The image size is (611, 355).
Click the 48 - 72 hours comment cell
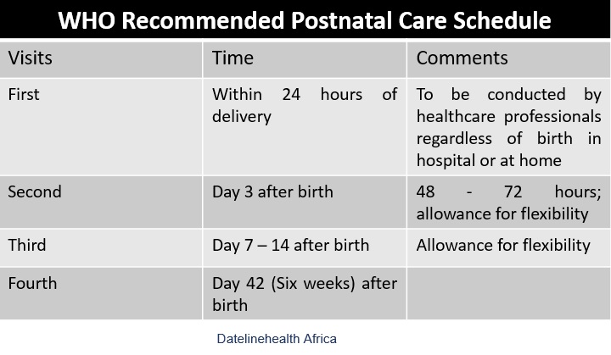tap(509, 202)
